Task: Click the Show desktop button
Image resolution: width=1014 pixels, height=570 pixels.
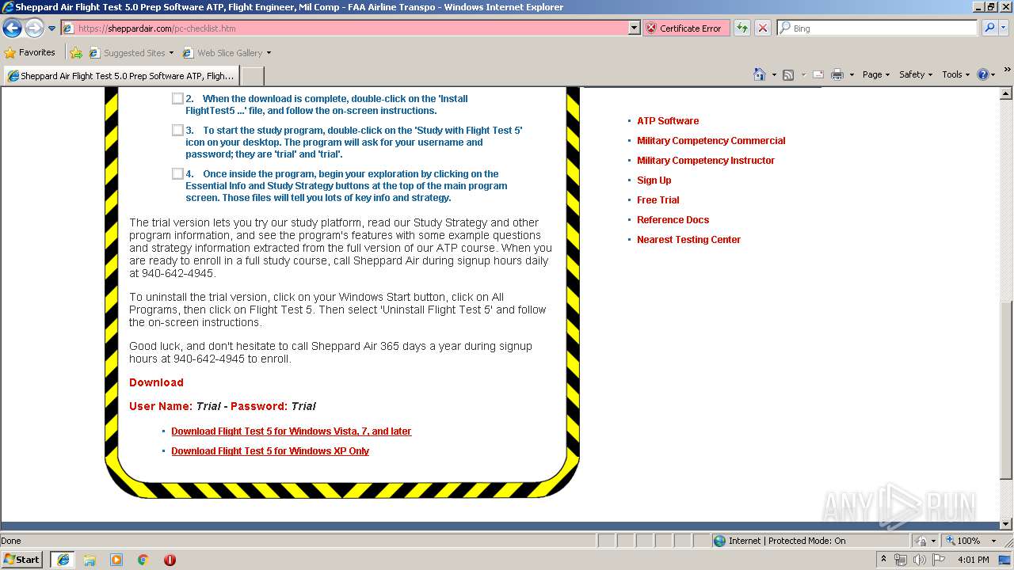Action: tap(1005, 560)
